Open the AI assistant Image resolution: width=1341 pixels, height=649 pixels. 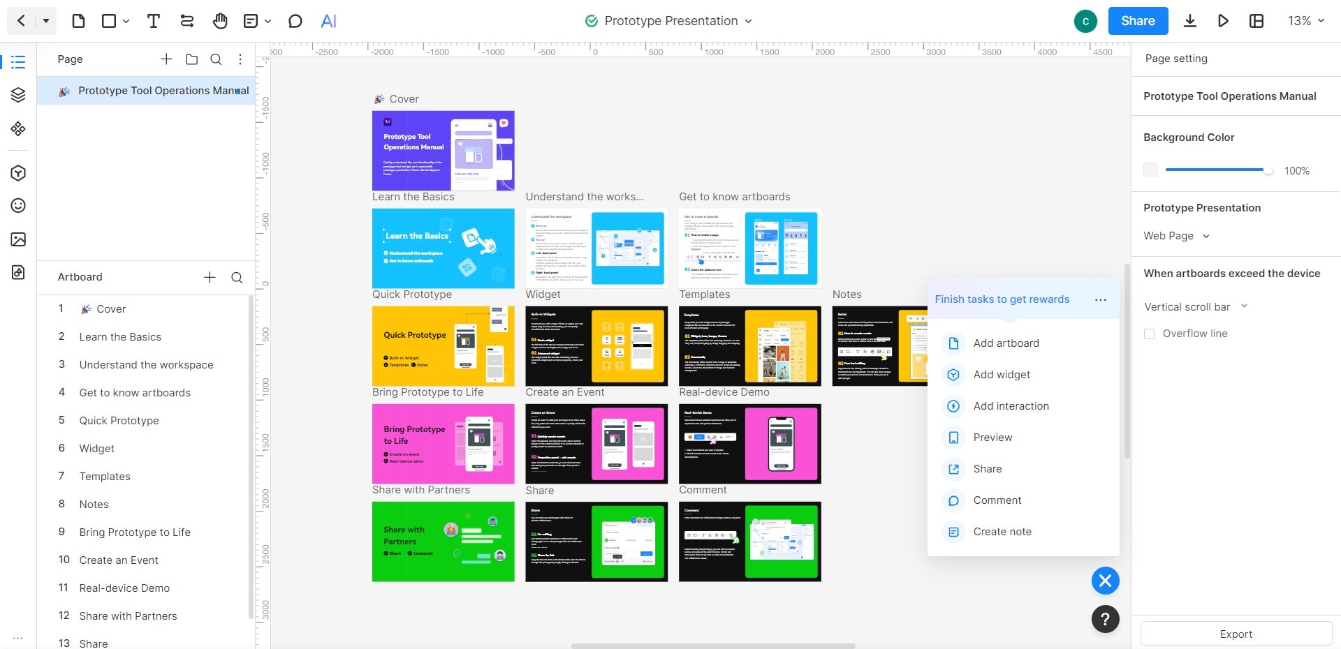329,21
